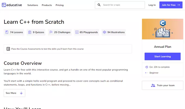Click the down arrow in See More
Screen dimensions: 185x109
(21, 93)
